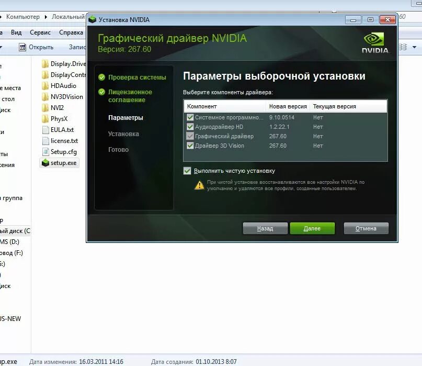422x366 pixels.
Task: Open the view options dropdown arrow in Explorer
Action: point(415,47)
